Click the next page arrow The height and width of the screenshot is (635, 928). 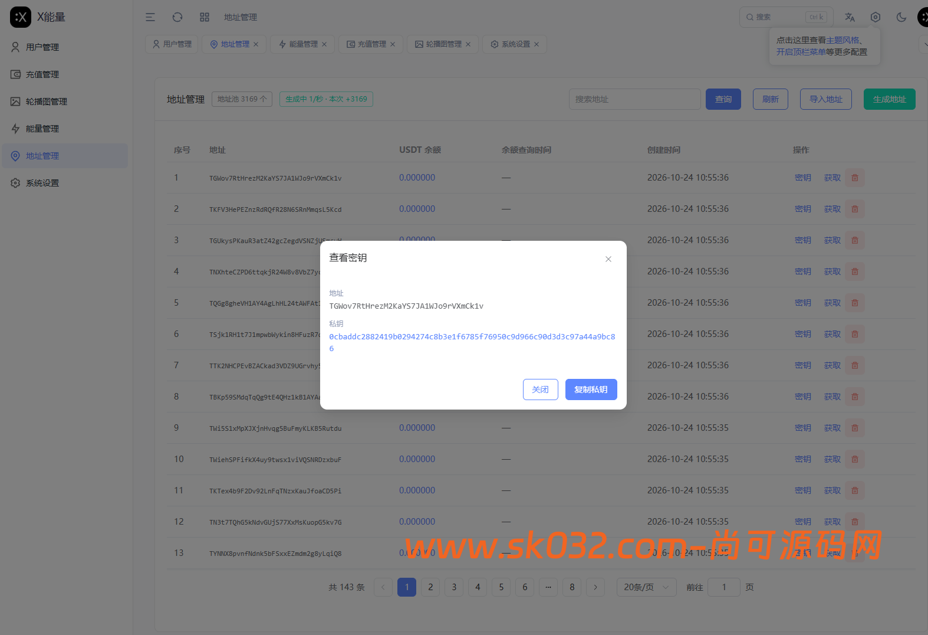click(x=595, y=587)
